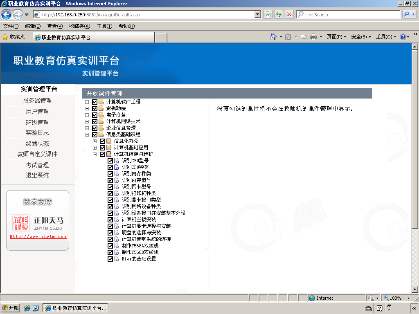
Task: Click the browser Forward arrow button
Action: 18,14
